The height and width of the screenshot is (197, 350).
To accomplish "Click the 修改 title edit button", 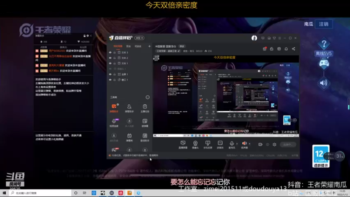I will (182, 46).
